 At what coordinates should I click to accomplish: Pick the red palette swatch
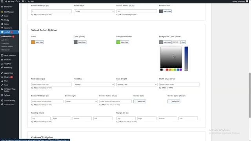coord(167,70)
